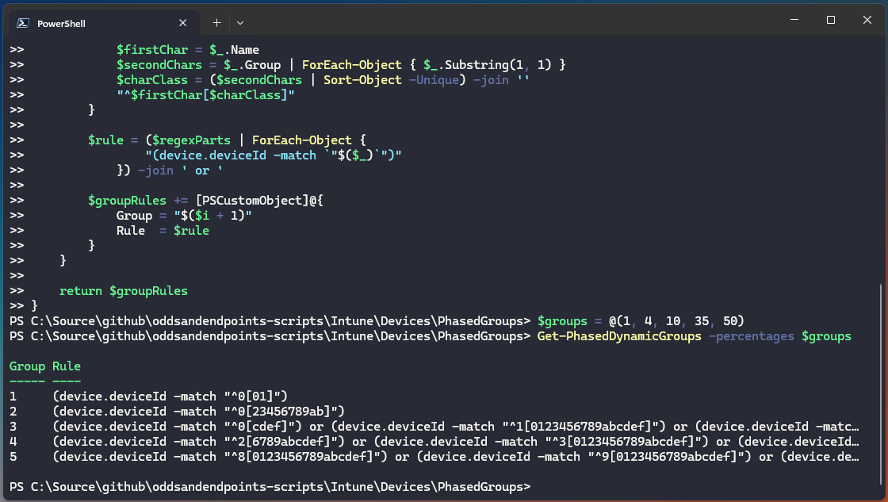Open a new tab with the plus button
Viewport: 888px width, 502px height.
[216, 23]
